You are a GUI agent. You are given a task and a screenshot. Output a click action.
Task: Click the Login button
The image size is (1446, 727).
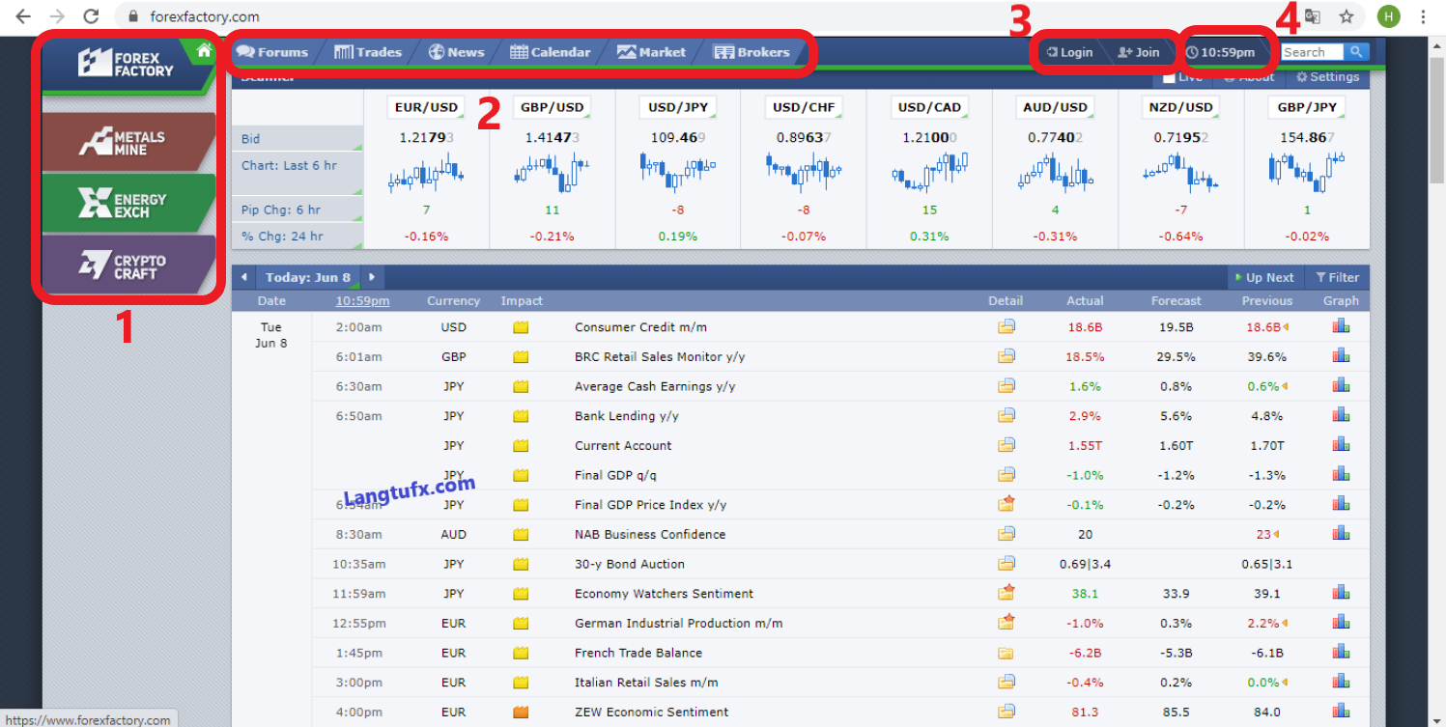1070,52
